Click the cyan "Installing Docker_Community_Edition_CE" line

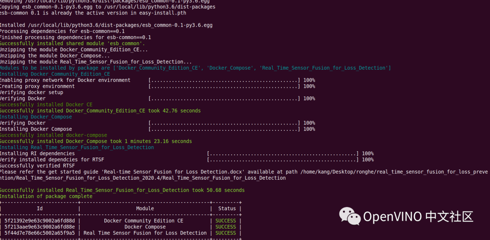[x=55, y=74]
